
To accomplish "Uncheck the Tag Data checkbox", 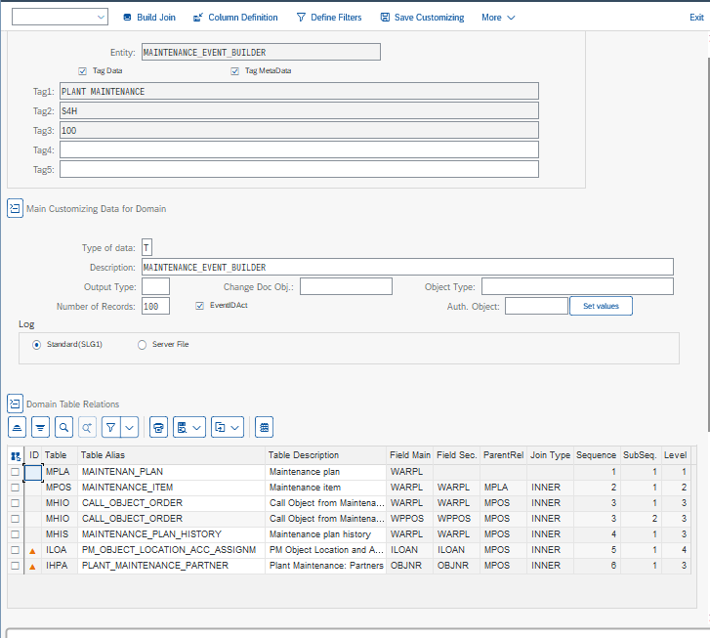I will pyautogui.click(x=83, y=71).
